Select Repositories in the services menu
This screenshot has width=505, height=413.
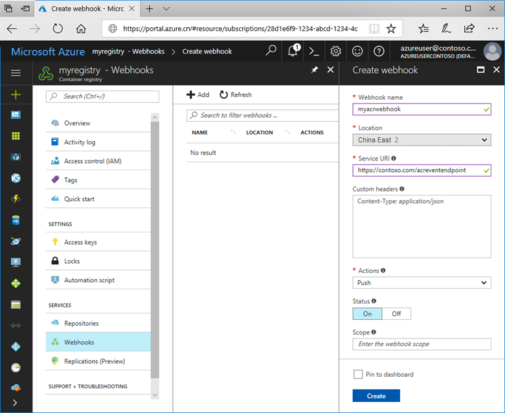(x=81, y=323)
